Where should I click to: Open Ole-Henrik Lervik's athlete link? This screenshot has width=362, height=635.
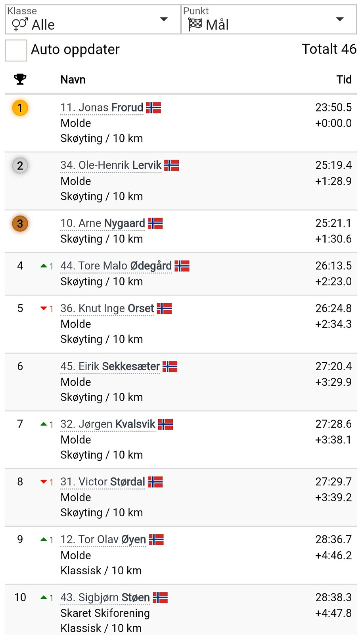tap(111, 165)
